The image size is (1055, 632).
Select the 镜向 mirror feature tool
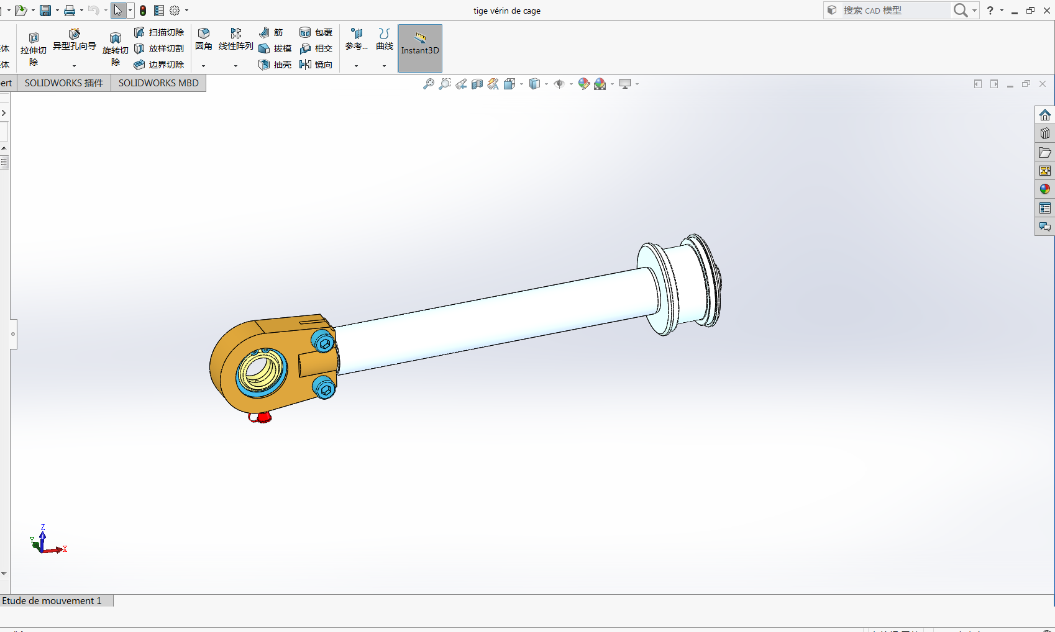317,64
